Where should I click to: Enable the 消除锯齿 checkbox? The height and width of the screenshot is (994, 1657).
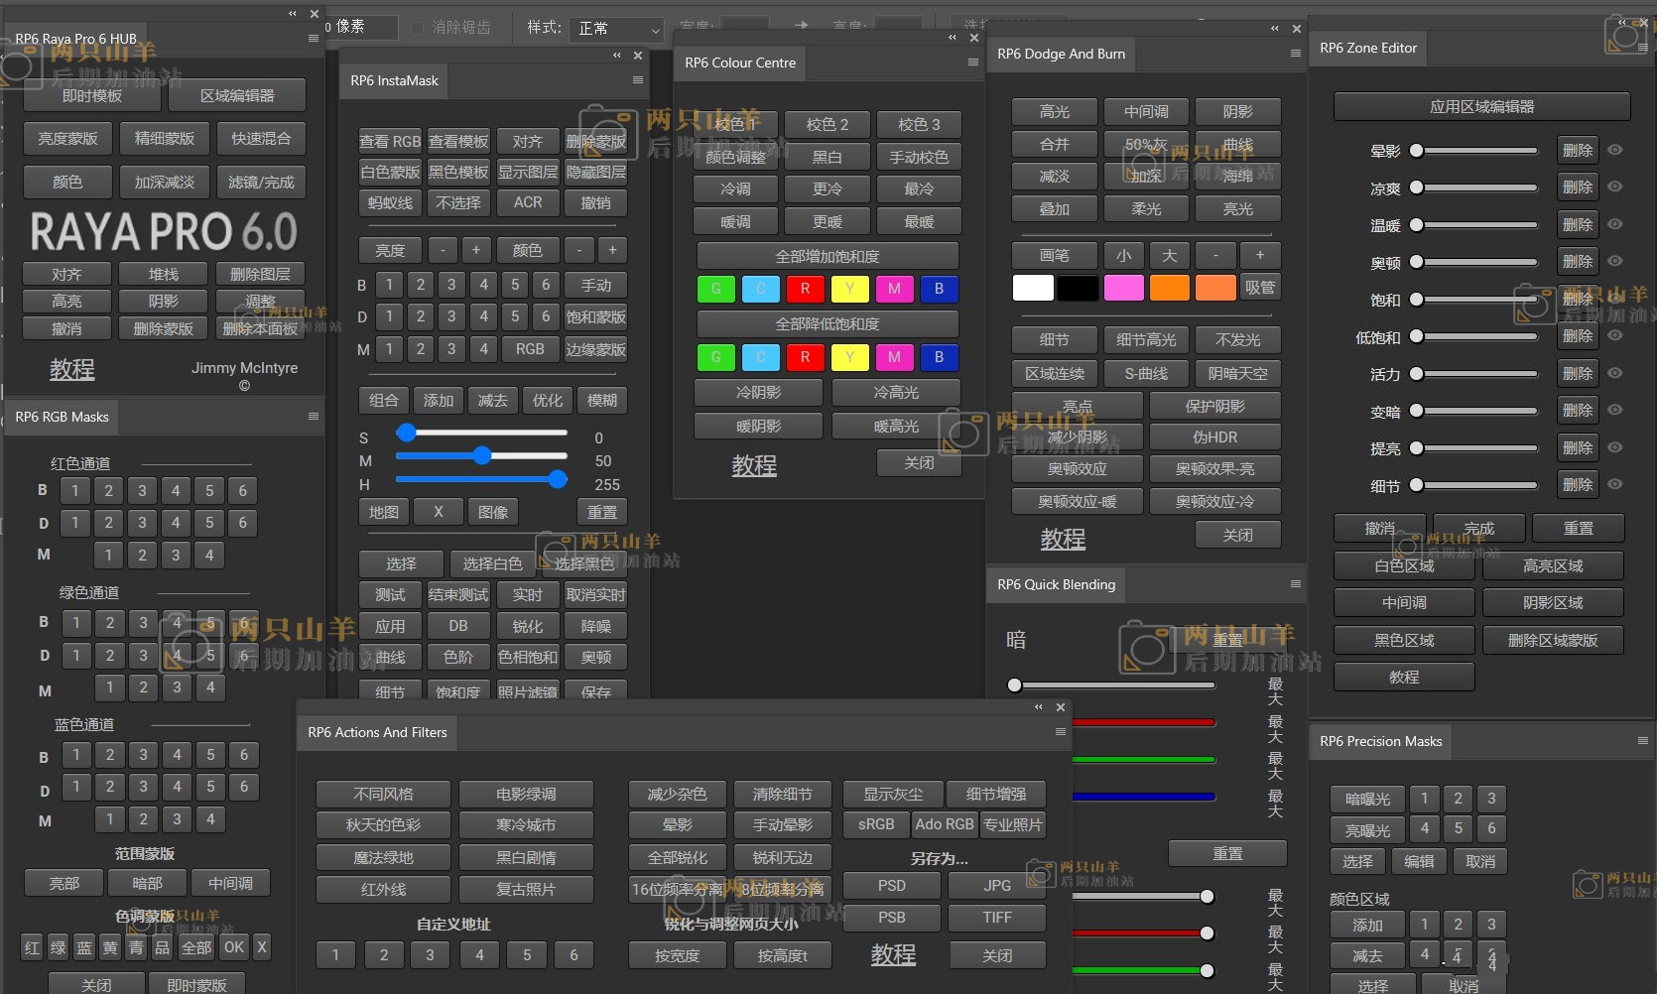pos(418,28)
